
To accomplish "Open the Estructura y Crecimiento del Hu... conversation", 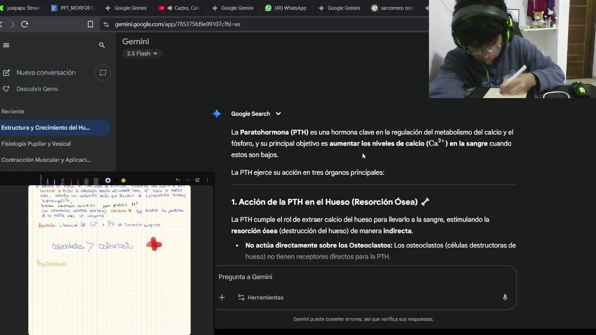I will tap(55, 127).
